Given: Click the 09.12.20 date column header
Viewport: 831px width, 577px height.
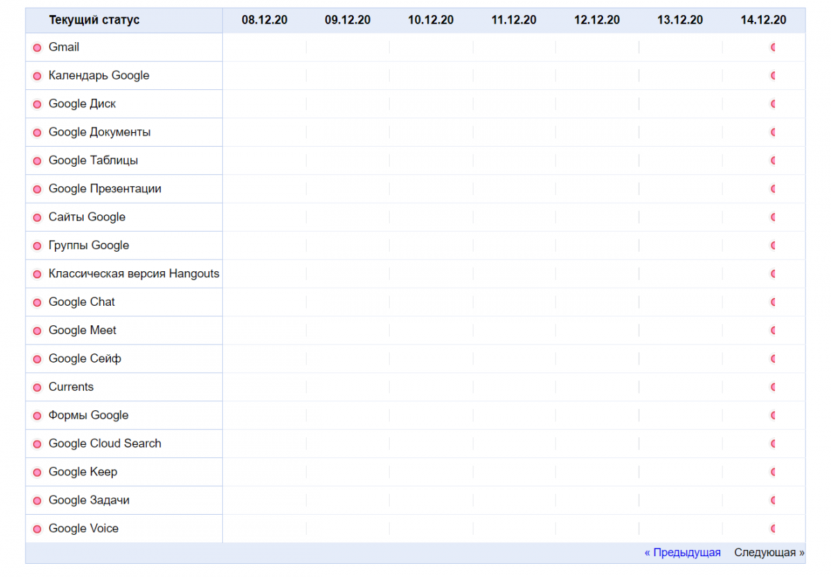Looking at the screenshot, I should point(348,20).
